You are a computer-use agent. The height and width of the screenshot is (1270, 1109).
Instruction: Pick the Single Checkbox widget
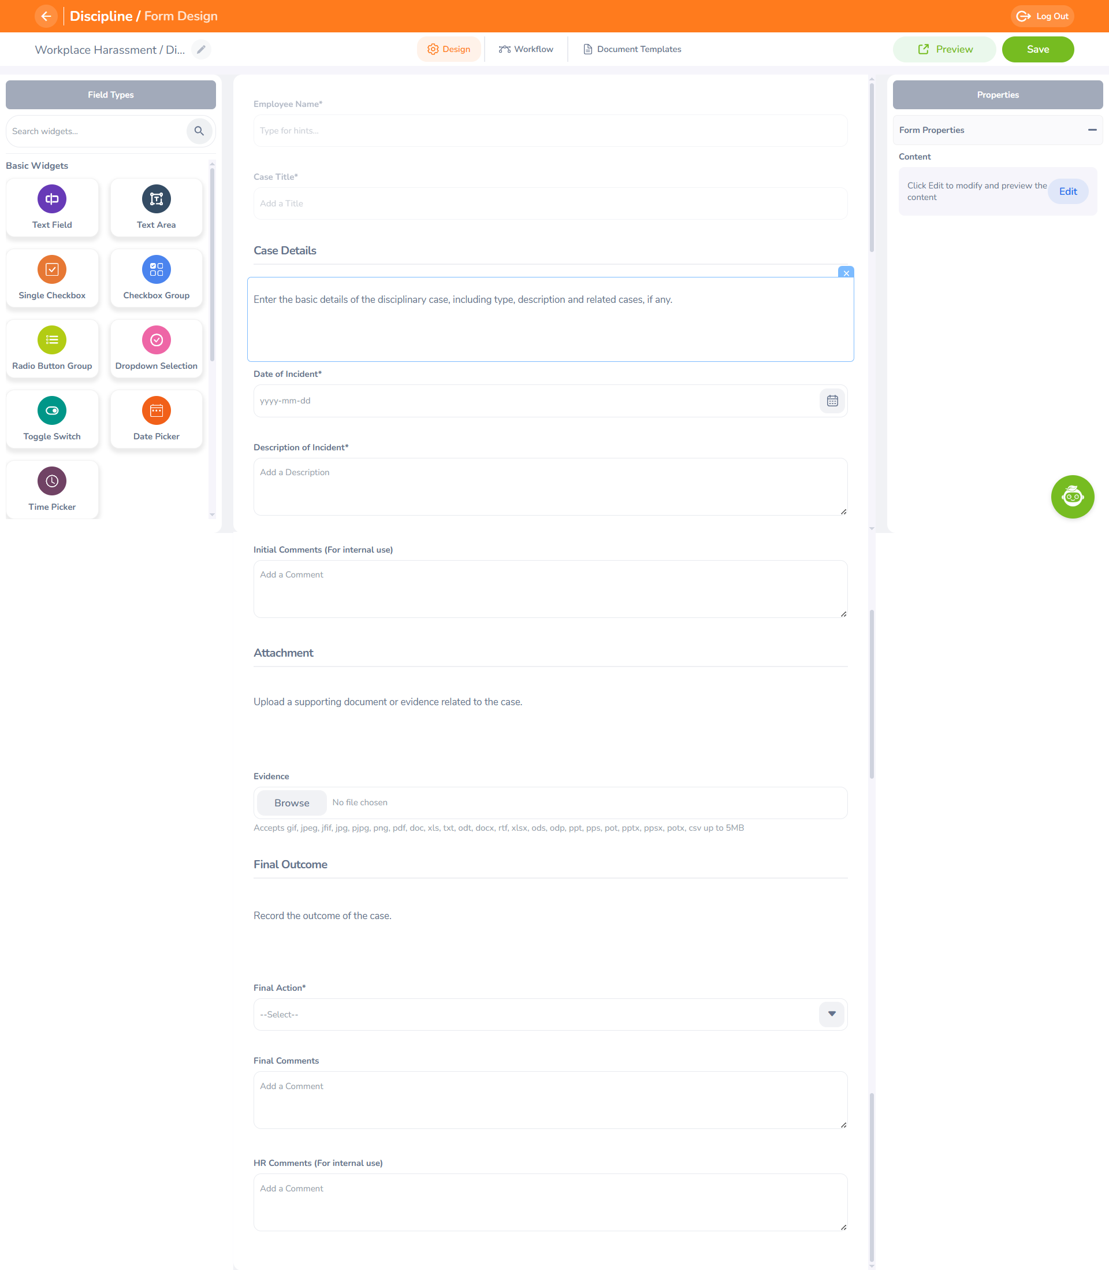click(52, 278)
